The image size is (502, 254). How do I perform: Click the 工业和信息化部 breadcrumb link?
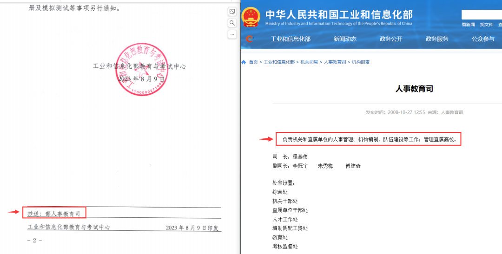click(x=279, y=62)
